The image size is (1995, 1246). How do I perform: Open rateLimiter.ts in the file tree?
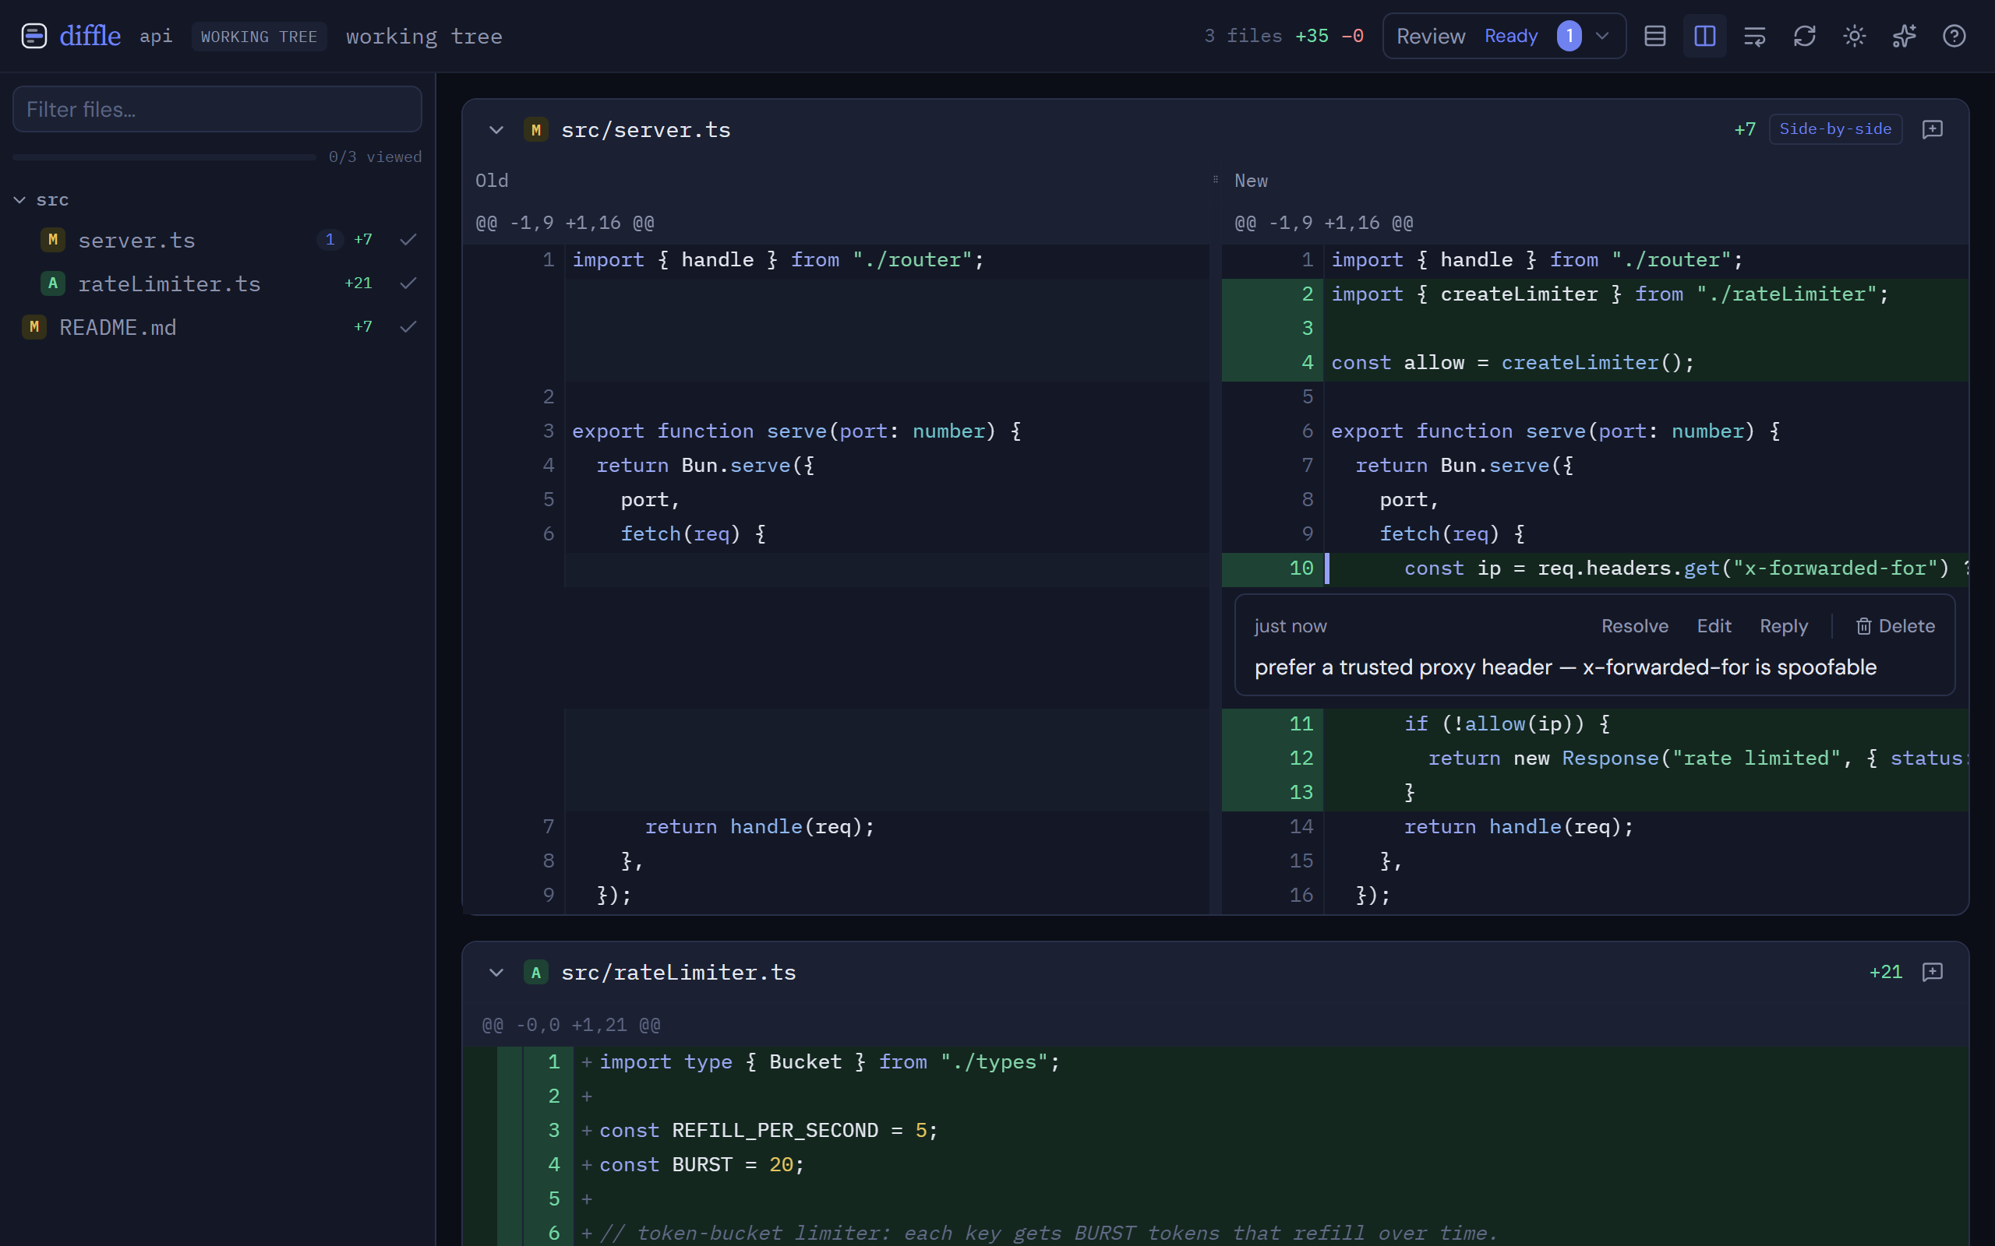[x=169, y=283]
